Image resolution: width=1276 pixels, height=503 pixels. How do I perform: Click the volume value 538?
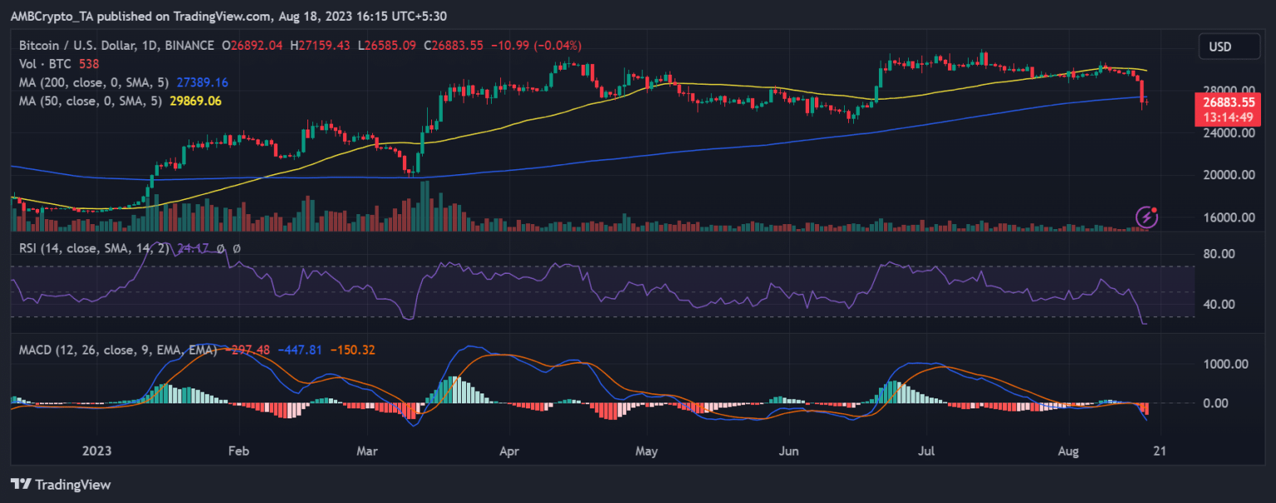click(x=87, y=63)
